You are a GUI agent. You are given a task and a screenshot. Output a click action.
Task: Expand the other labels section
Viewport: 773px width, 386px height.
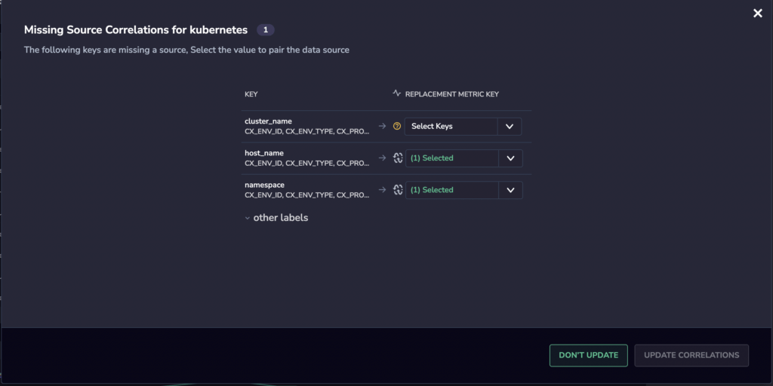tap(276, 218)
